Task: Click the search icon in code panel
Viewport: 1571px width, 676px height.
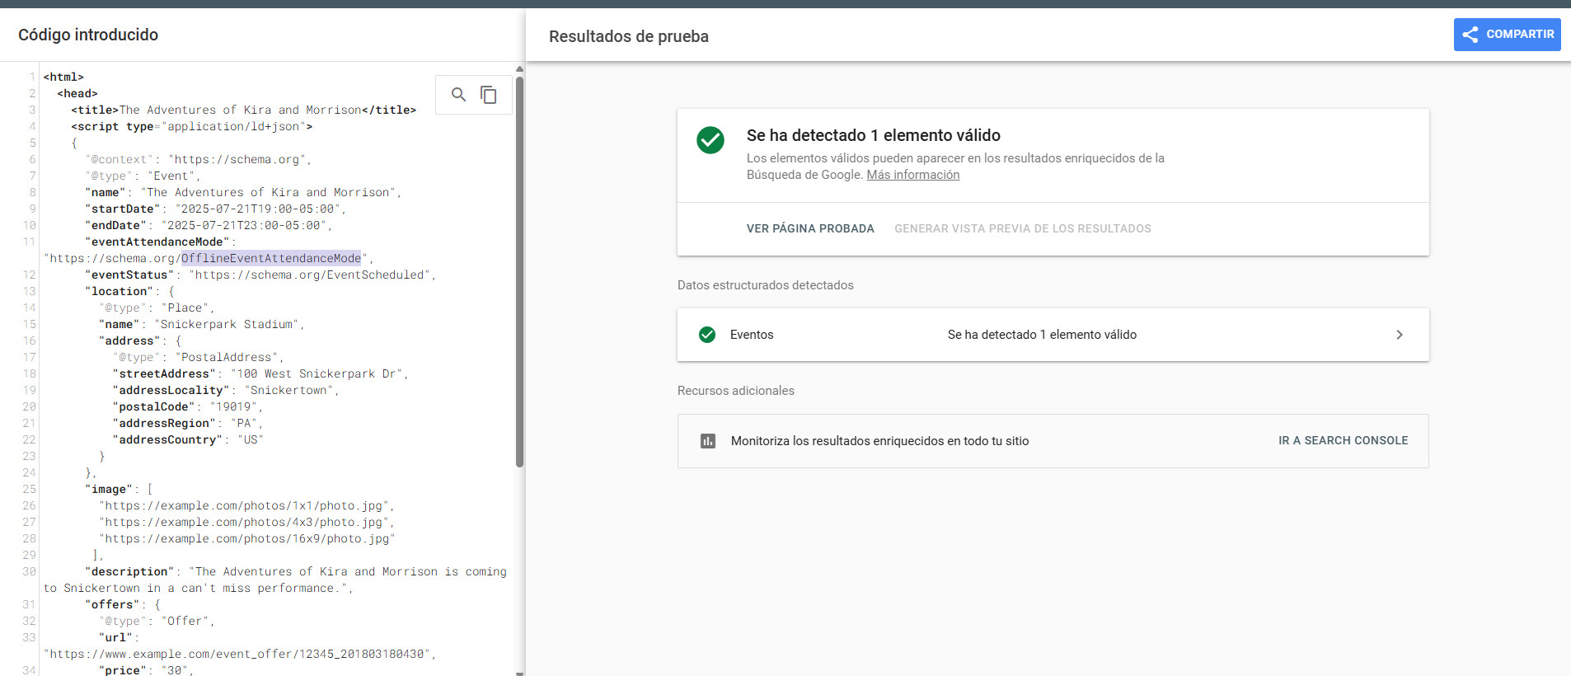Action: (459, 95)
